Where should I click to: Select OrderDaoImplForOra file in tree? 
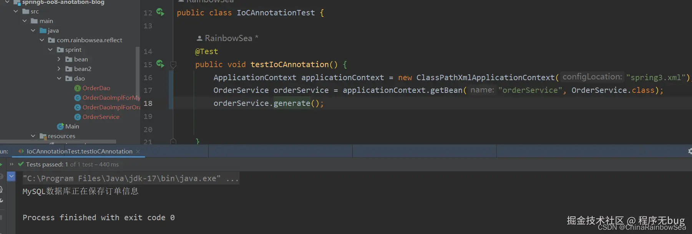pos(111,107)
